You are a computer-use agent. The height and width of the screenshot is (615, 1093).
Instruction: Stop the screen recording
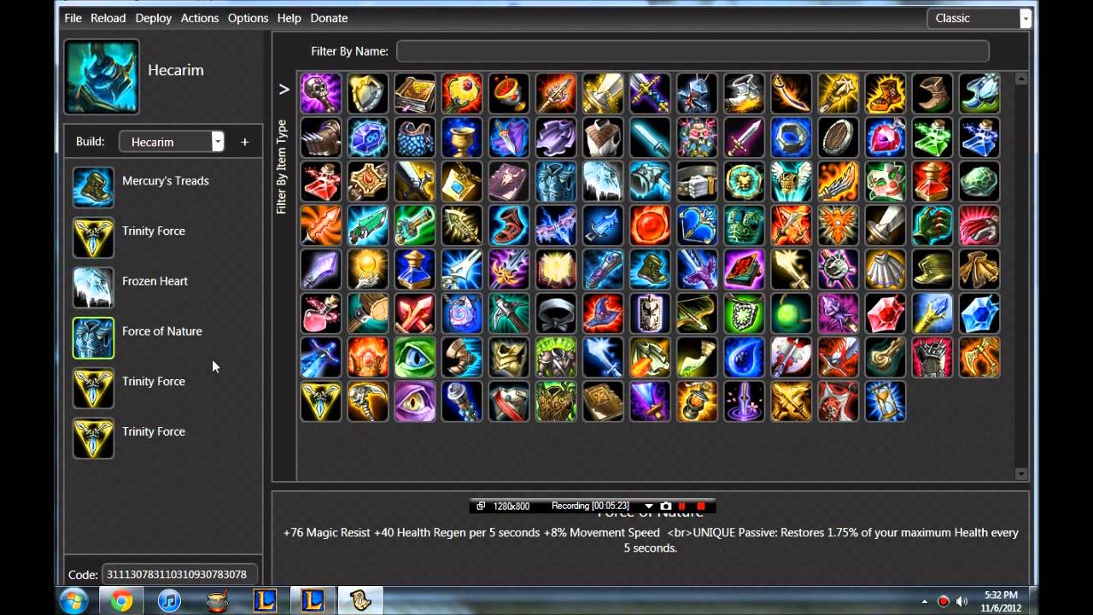point(701,507)
